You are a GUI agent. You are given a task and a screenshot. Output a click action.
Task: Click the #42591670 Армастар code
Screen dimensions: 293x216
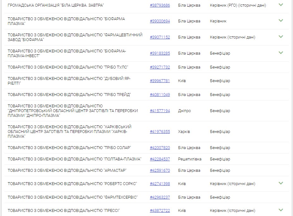[x=160, y=171]
